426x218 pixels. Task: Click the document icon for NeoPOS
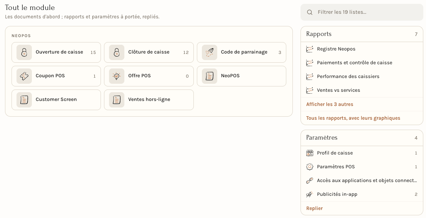point(210,76)
